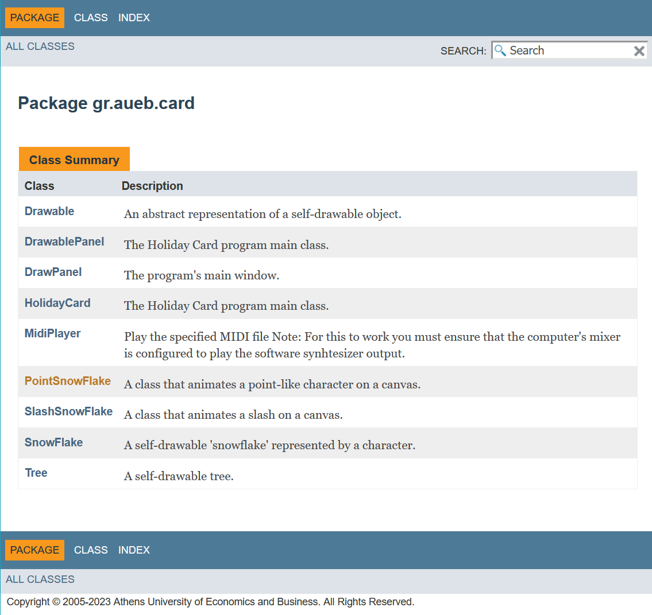Click HolidayCard's 'The Holiday Card program main class.' description
The height and width of the screenshot is (615, 652).
(x=226, y=306)
